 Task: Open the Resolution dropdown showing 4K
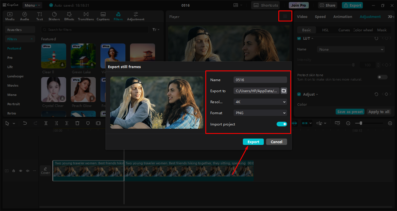(260, 102)
